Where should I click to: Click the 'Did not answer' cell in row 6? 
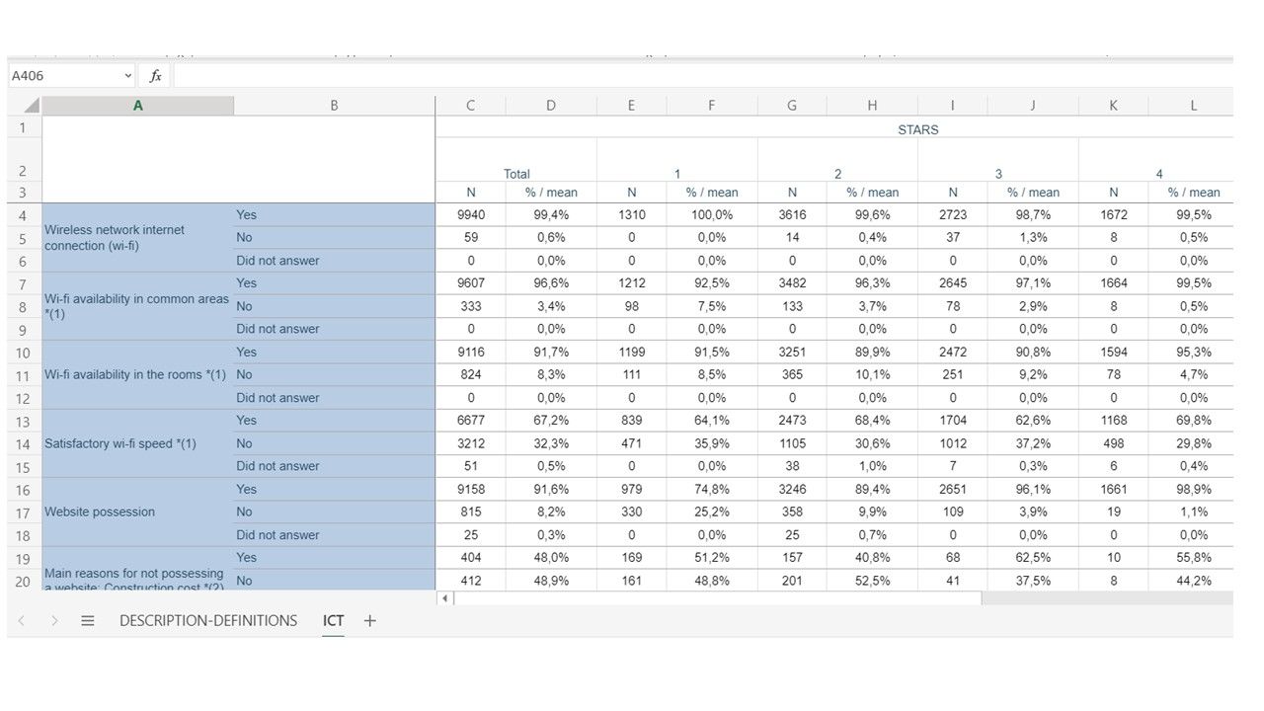point(334,261)
